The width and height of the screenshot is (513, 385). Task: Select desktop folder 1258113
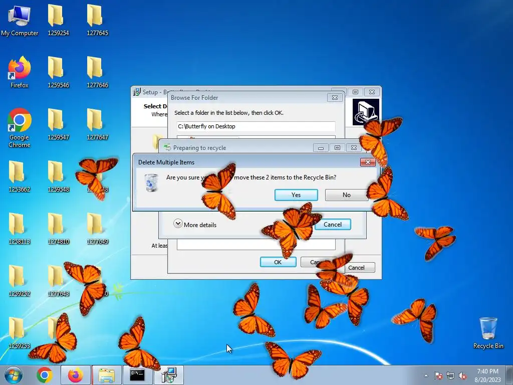point(20,229)
